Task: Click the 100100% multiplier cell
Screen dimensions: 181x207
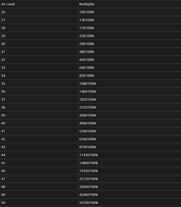Action: click(x=87, y=12)
